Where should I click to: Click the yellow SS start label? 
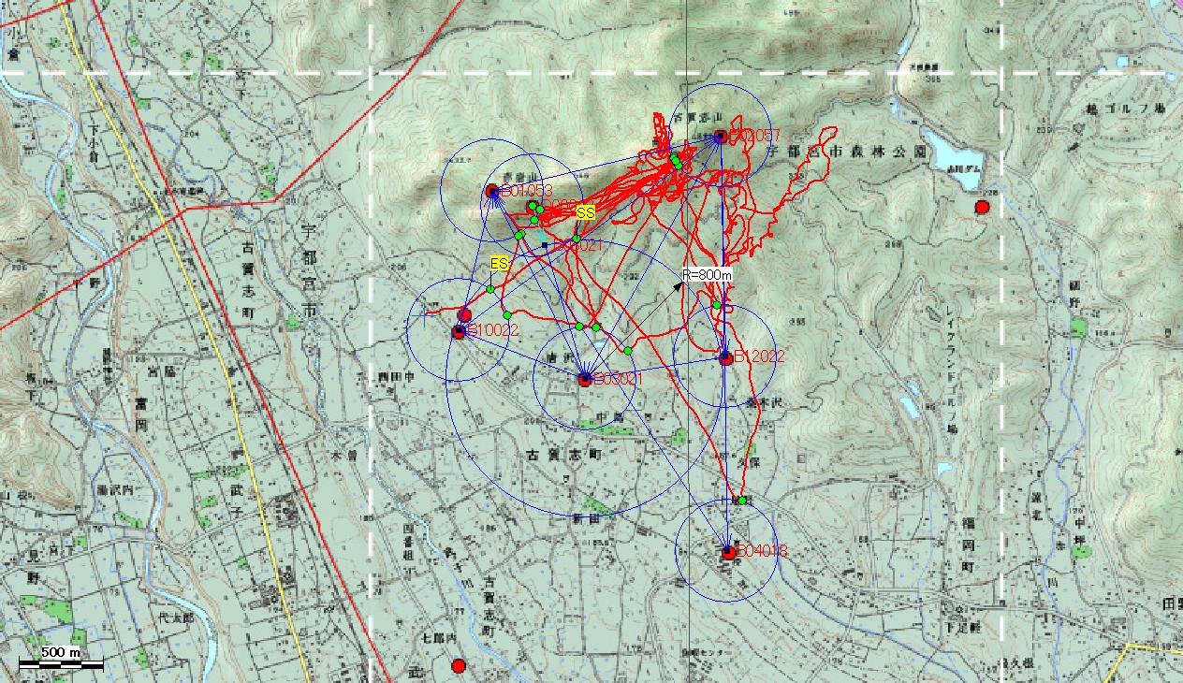click(x=585, y=213)
